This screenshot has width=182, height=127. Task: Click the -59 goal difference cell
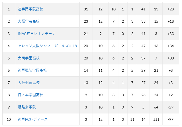click(x=171, y=107)
